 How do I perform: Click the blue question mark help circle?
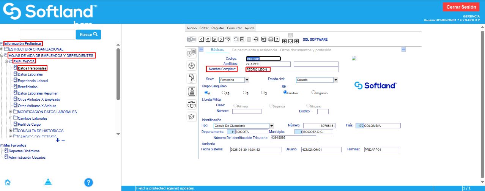pos(88,182)
